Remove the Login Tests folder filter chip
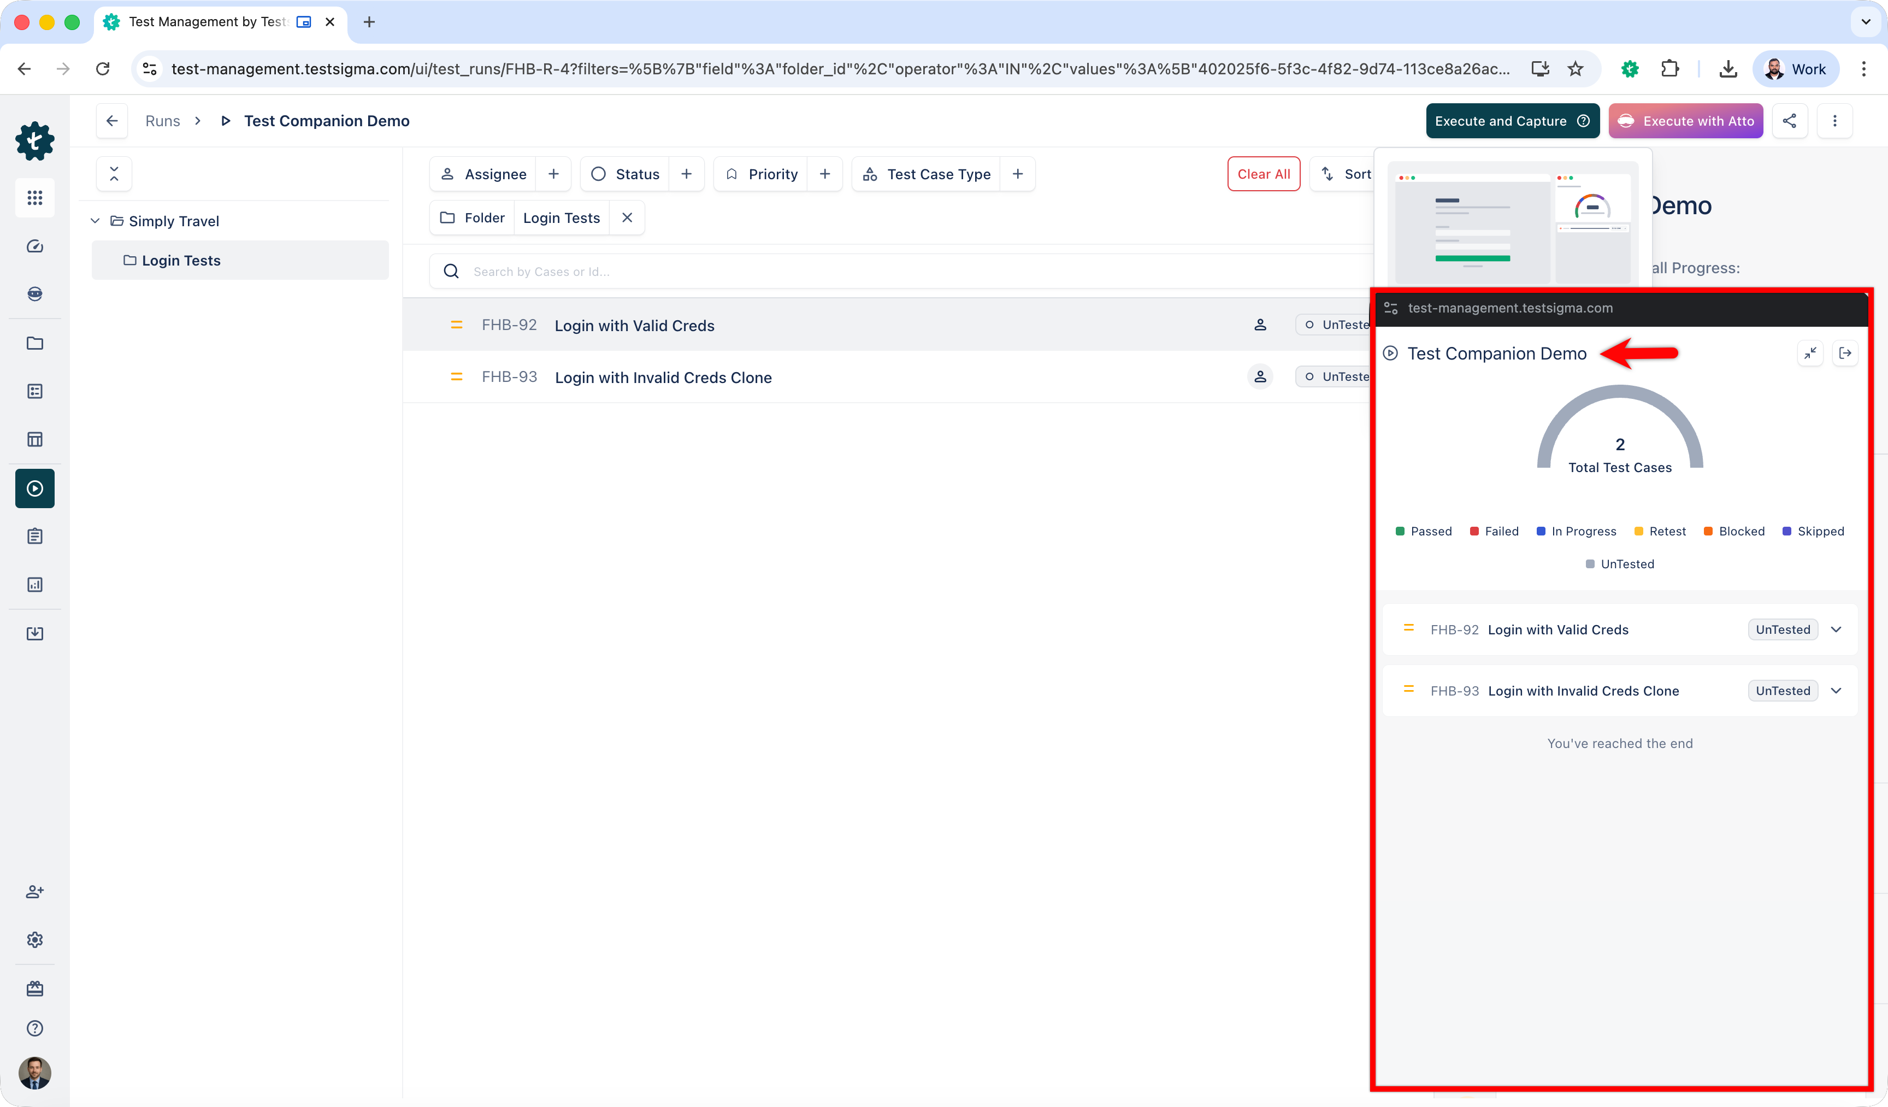The width and height of the screenshot is (1888, 1107). (628, 217)
